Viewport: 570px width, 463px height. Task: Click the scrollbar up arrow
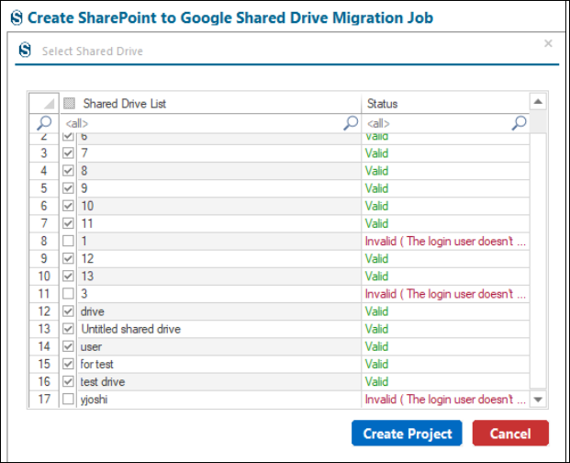click(x=538, y=101)
